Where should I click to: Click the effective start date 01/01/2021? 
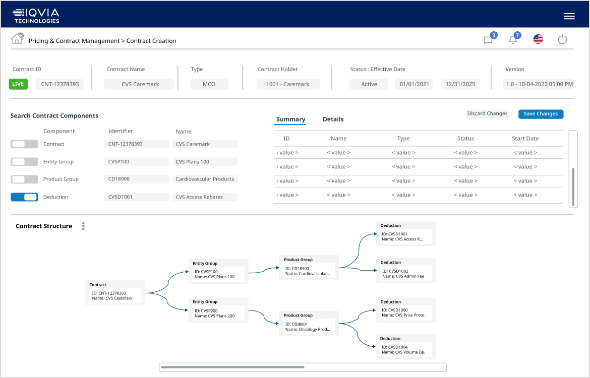click(415, 84)
